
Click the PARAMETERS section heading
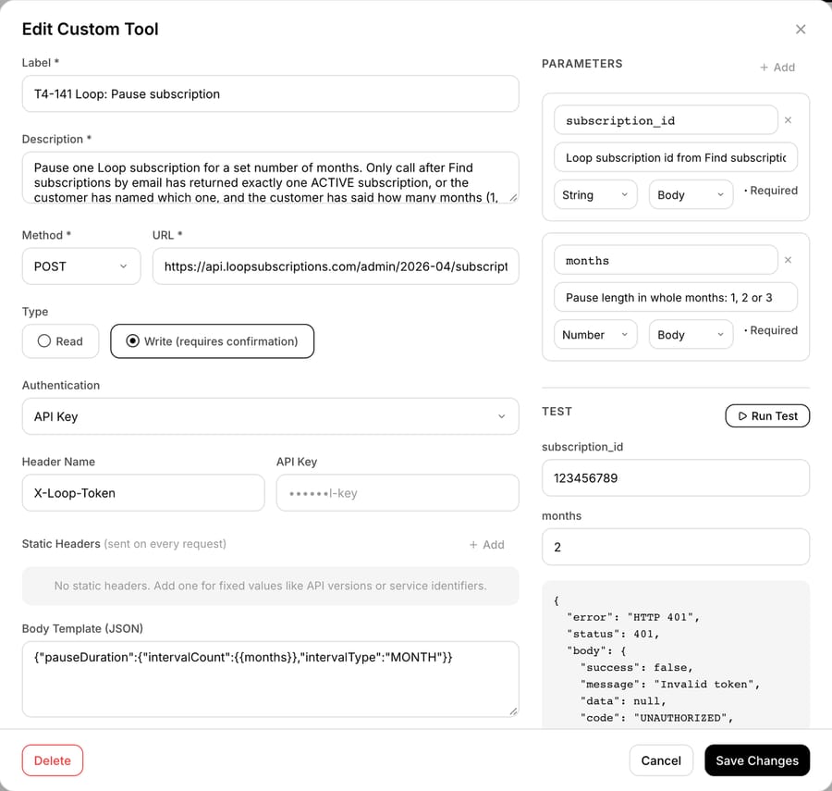[582, 64]
